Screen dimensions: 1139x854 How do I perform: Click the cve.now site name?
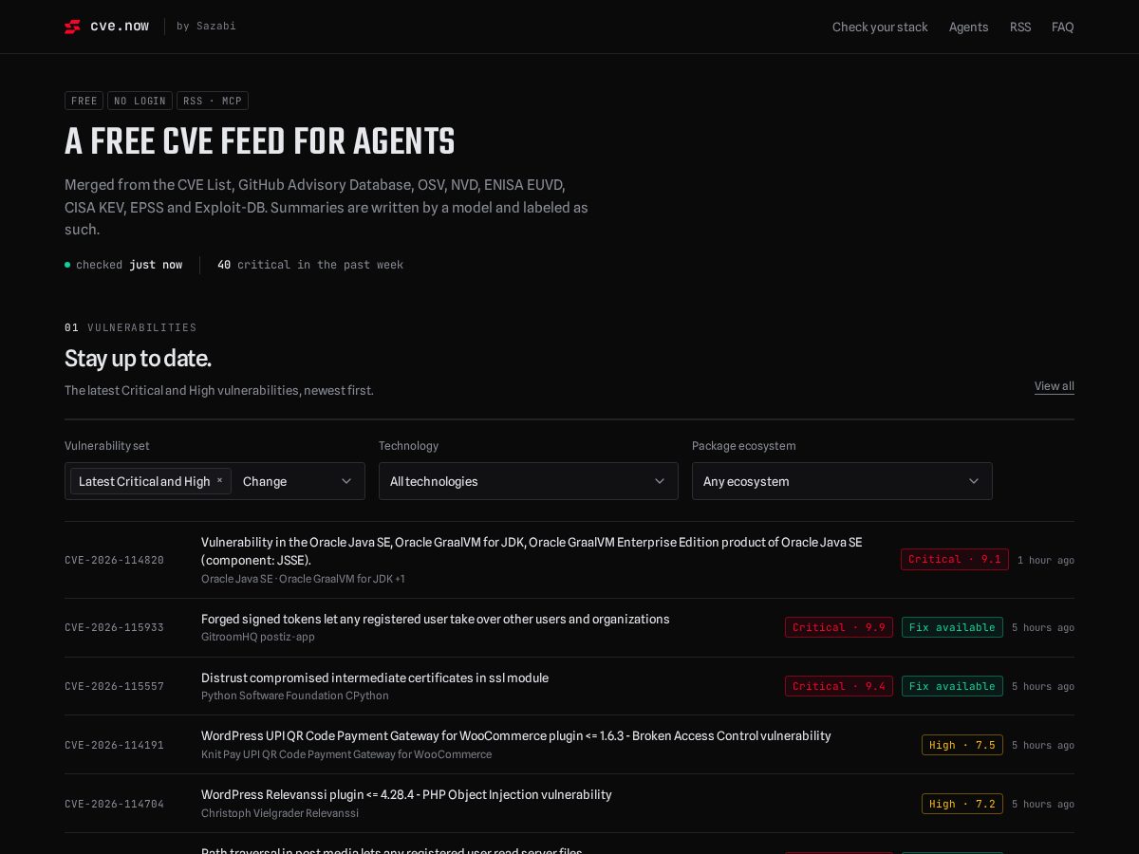[x=120, y=27]
